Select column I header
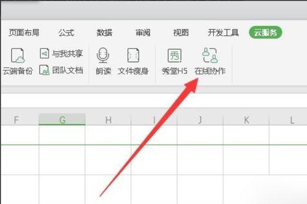 155,119
